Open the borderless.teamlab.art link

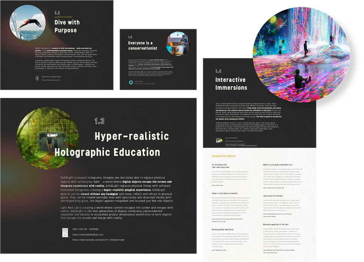(234, 141)
